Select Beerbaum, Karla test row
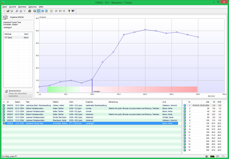Screen dimensions: 229x159 [90, 120]
